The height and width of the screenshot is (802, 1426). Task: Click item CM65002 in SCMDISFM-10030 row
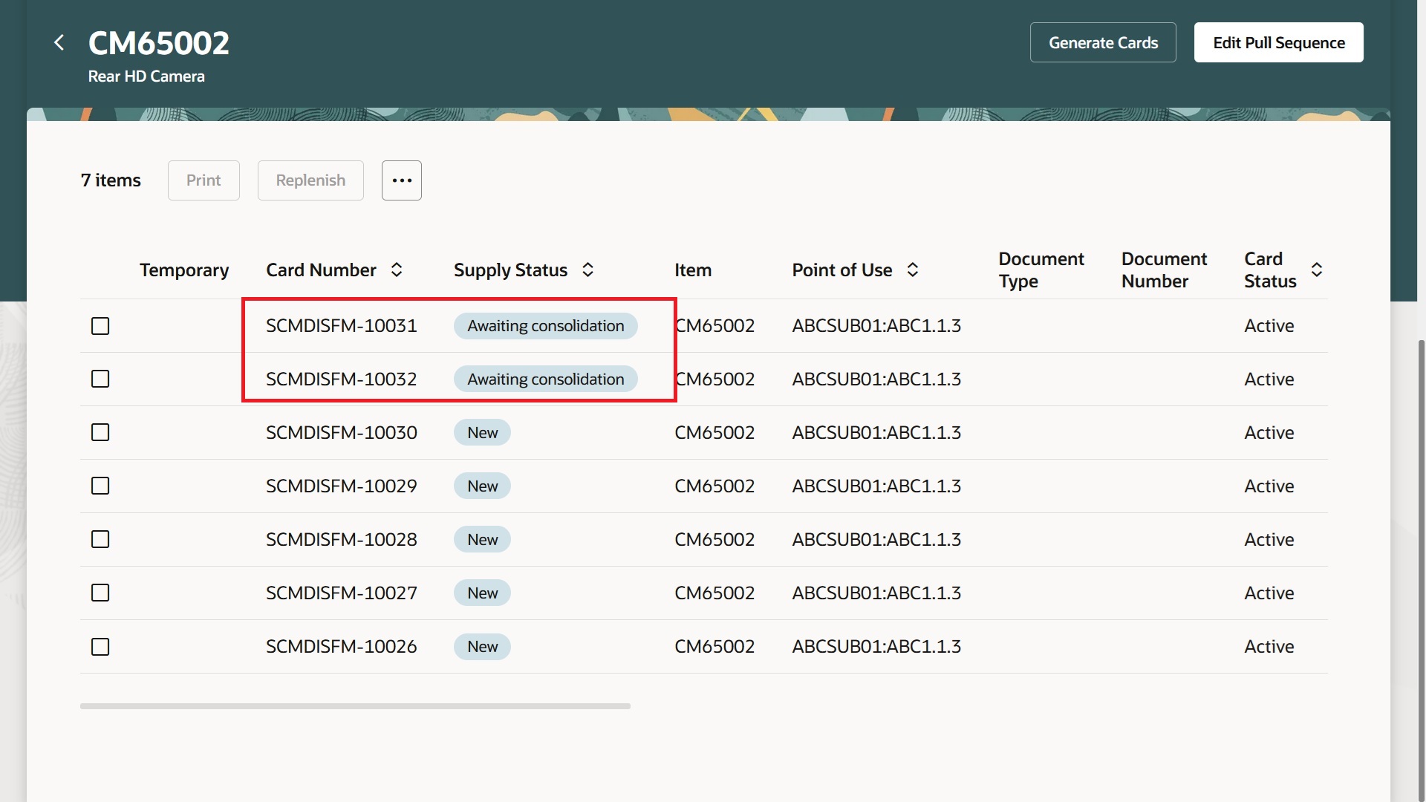coord(714,433)
